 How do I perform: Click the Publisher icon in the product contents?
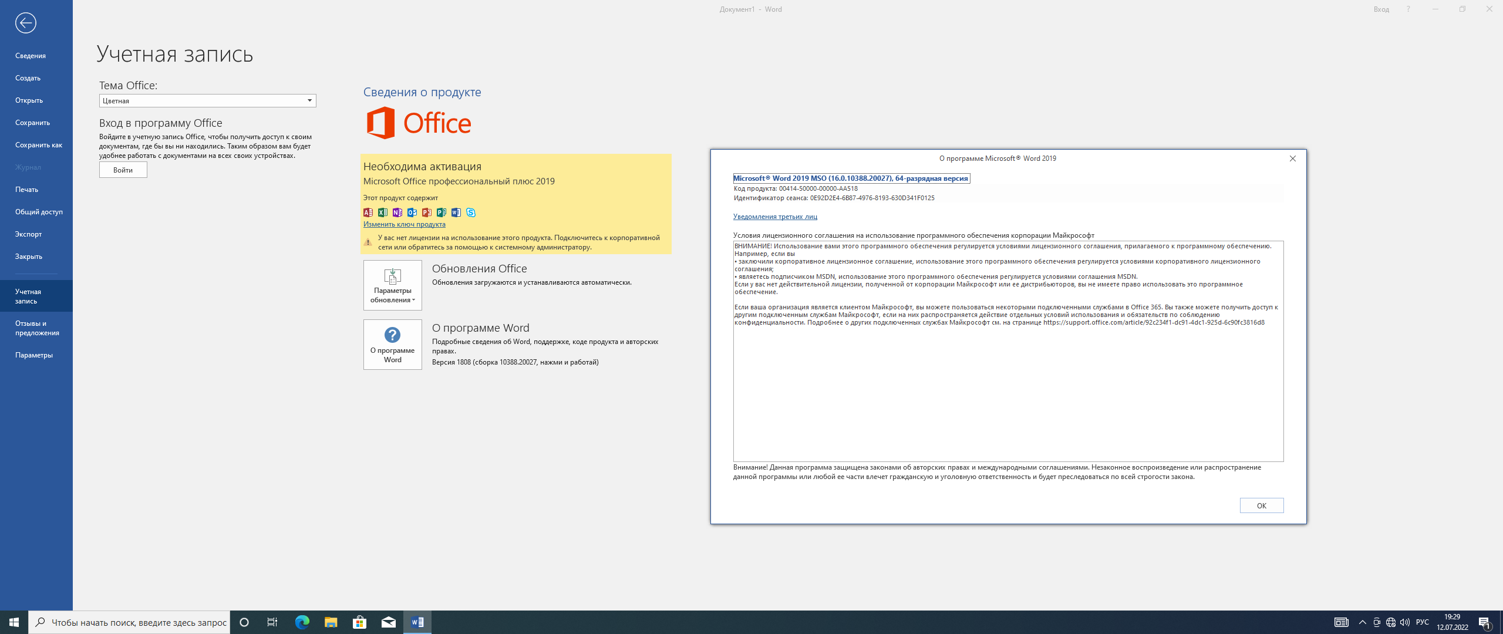coord(442,213)
